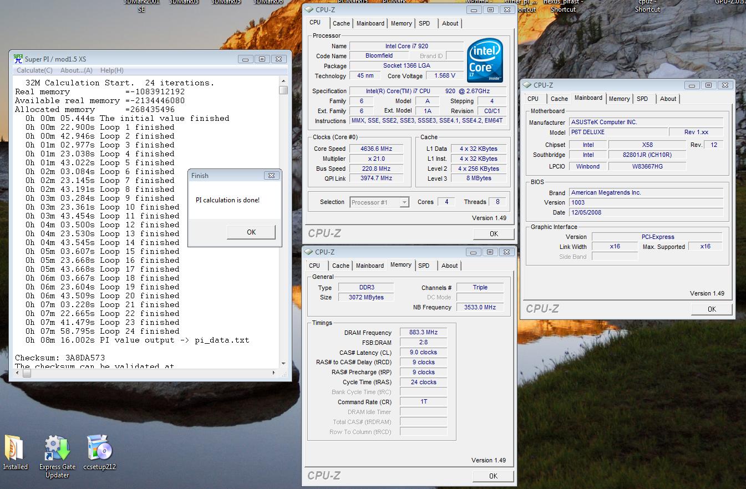Image resolution: width=746 pixels, height=489 pixels.
Task: Click the 'Intel Core i7 920' name field
Action: pos(407,46)
